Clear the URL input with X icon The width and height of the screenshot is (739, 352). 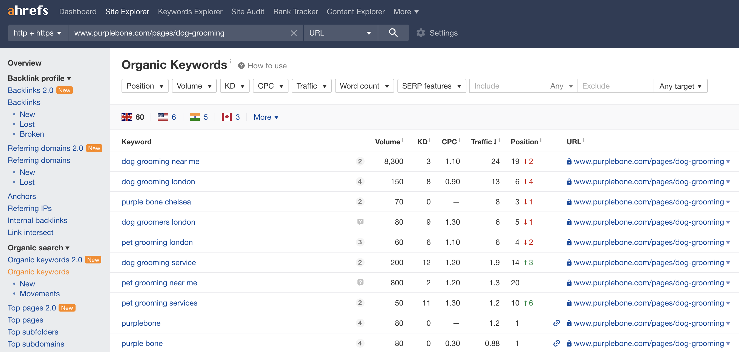(293, 33)
